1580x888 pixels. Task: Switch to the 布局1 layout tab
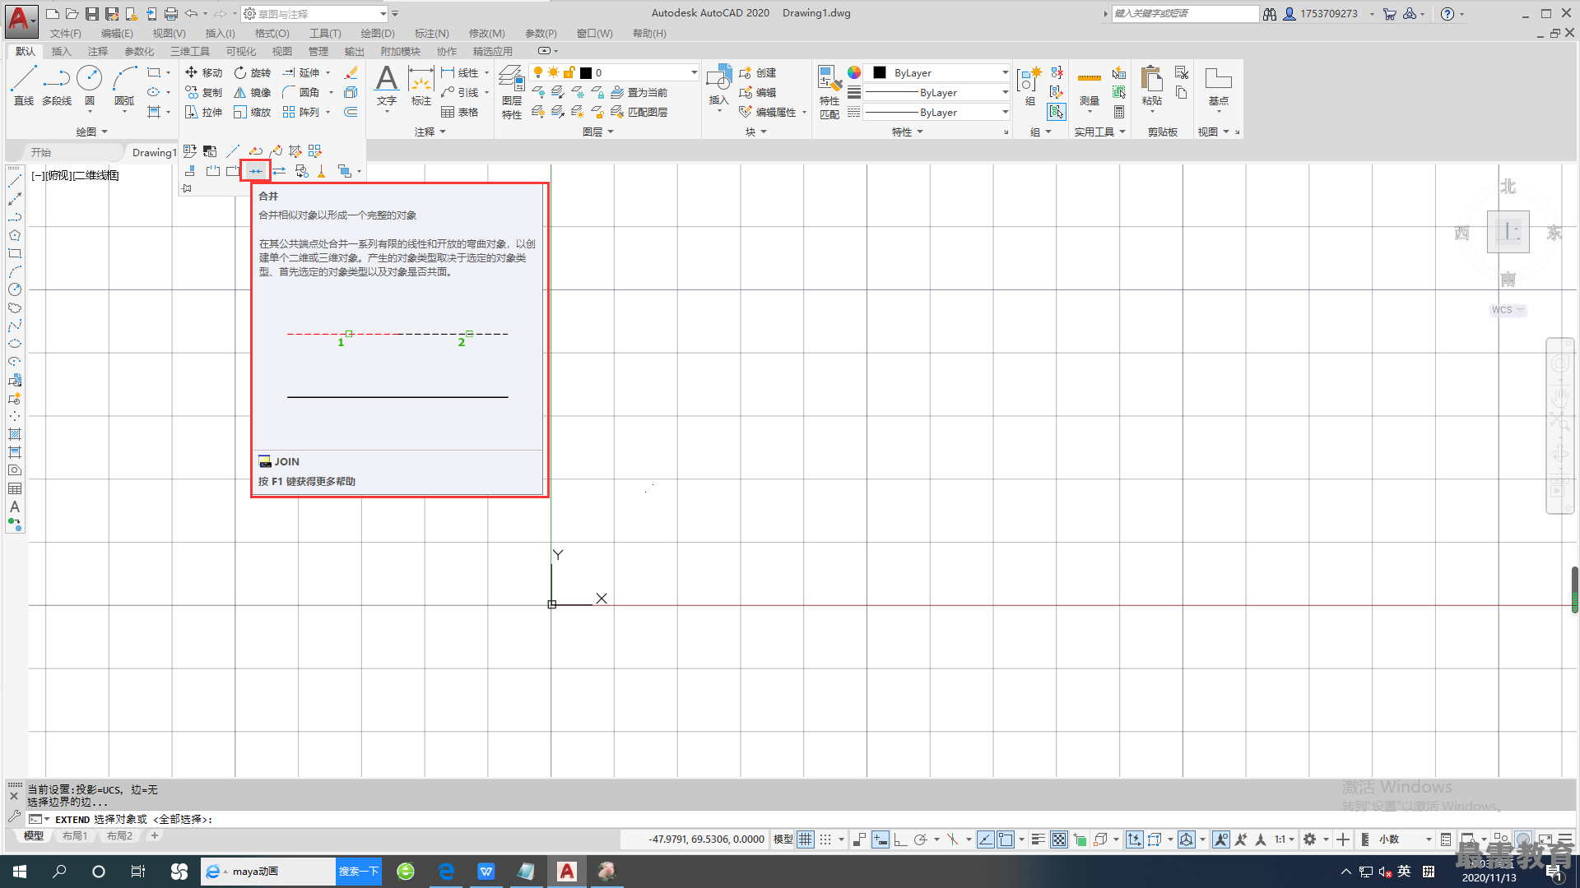(75, 836)
